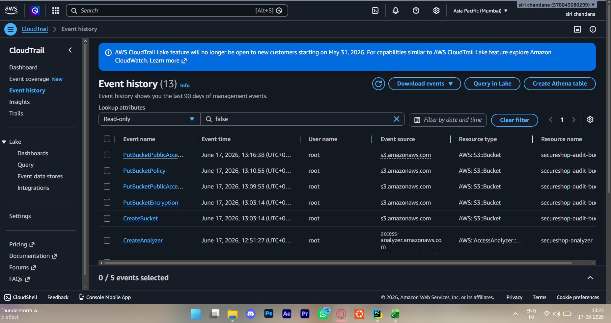Viewport: 611px width, 323px height.
Task: Click the Filter by date and time field
Action: coord(448,120)
